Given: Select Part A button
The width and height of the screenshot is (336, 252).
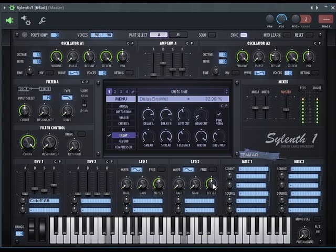Looking at the screenshot, I should [159, 35].
